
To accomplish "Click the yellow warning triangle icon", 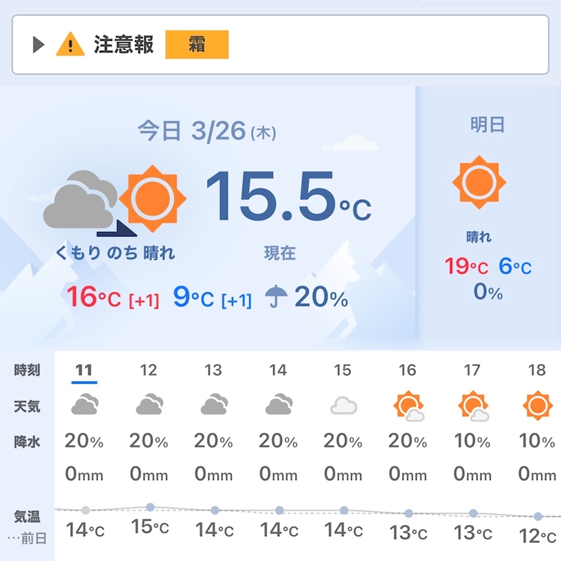I will pos(70,45).
